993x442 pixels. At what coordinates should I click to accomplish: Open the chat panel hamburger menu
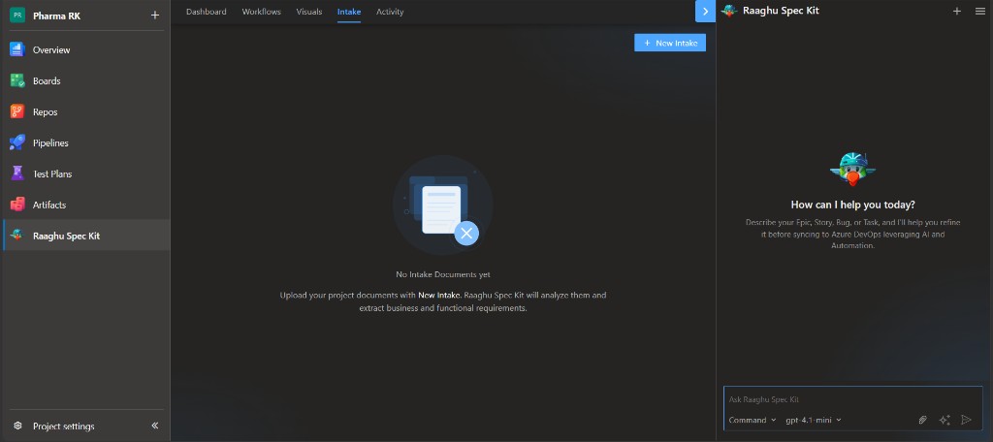pos(979,11)
